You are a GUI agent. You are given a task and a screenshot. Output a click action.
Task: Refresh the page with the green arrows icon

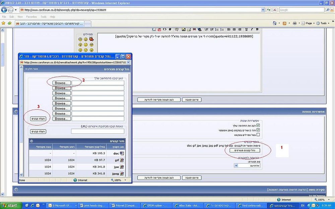(x=269, y=10)
